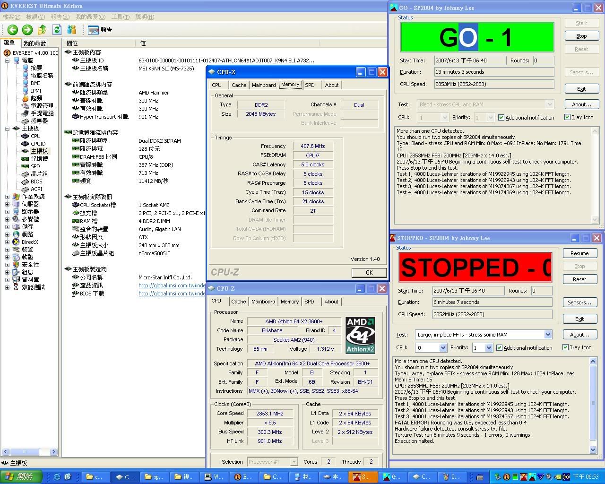605x484 pixels.
Task: Switch to Mainboard tab in upper CPU-Z window
Action: (x=264, y=85)
